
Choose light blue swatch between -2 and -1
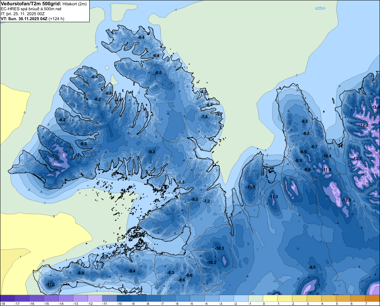pyautogui.click(x=241, y=298)
